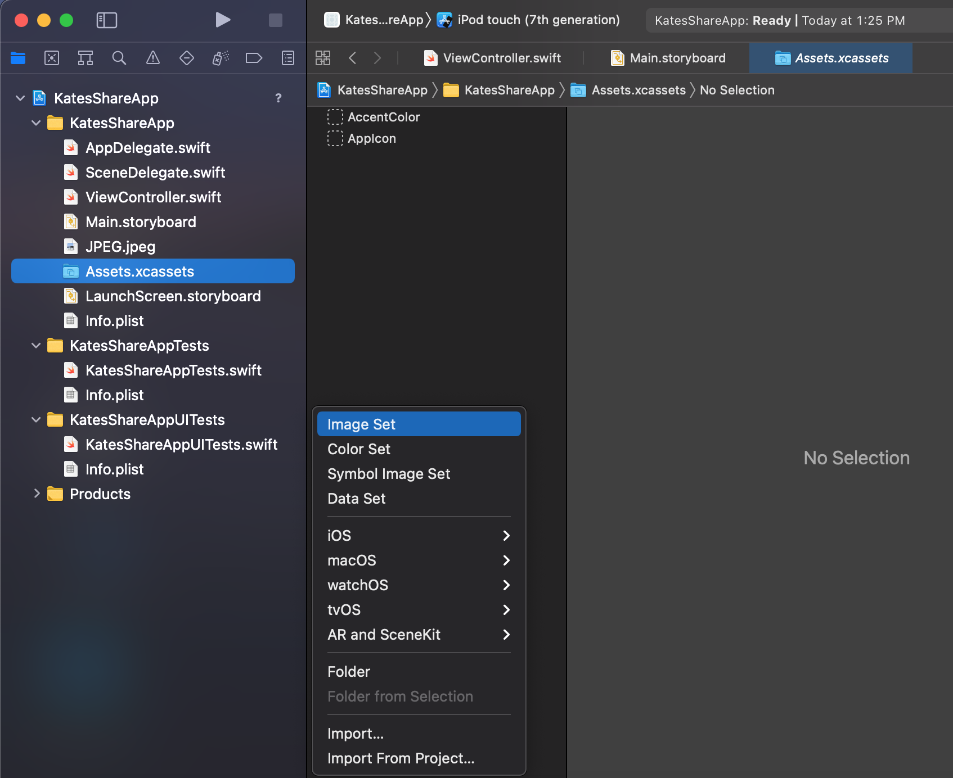Expand the Products group
Image resolution: width=953 pixels, height=778 pixels.
(x=36, y=494)
